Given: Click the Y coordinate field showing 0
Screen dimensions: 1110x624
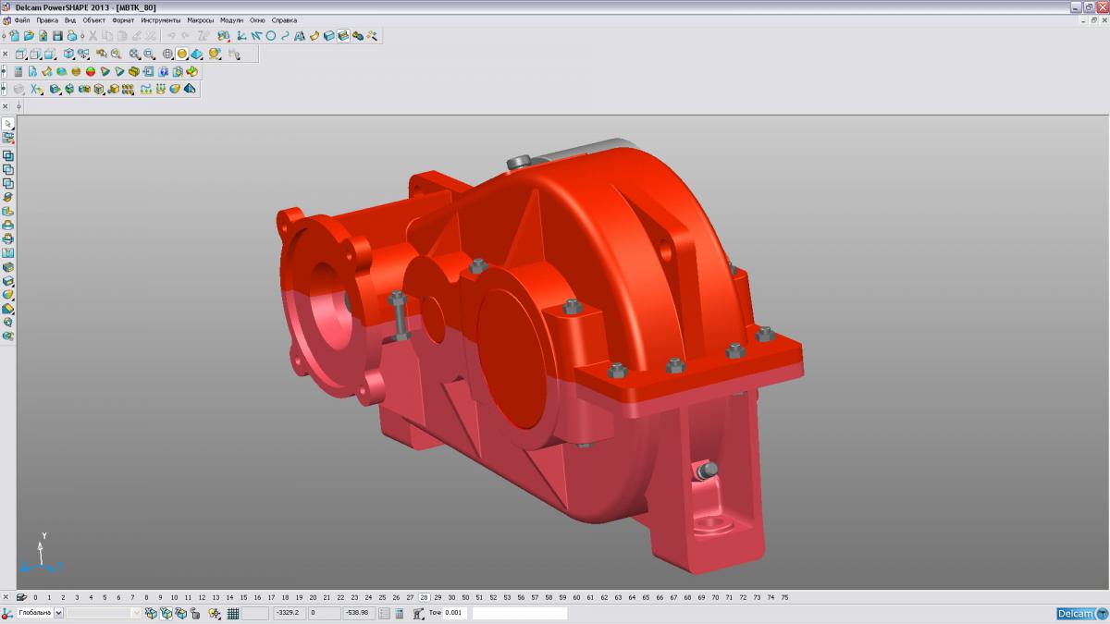Looking at the screenshot, I should tap(326, 614).
